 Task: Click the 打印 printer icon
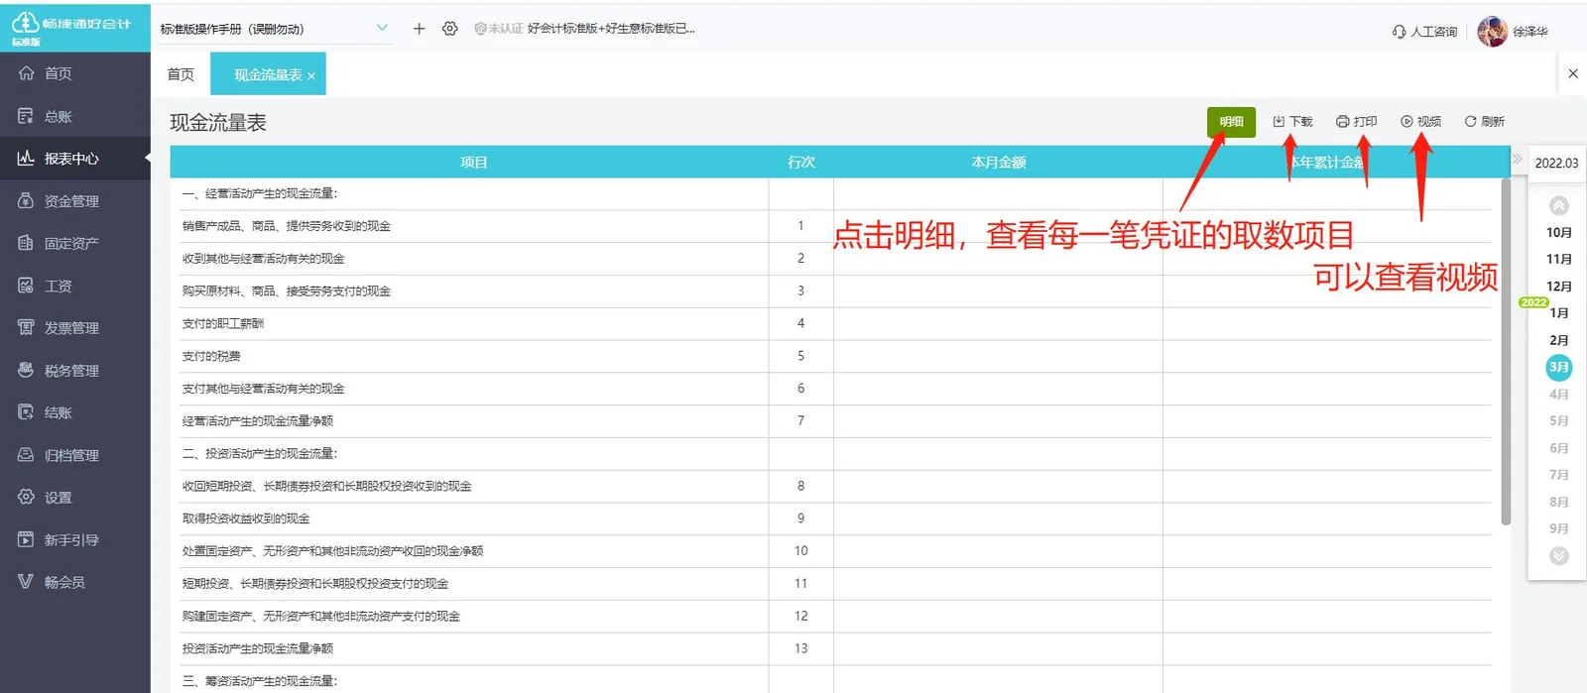[x=1342, y=121]
